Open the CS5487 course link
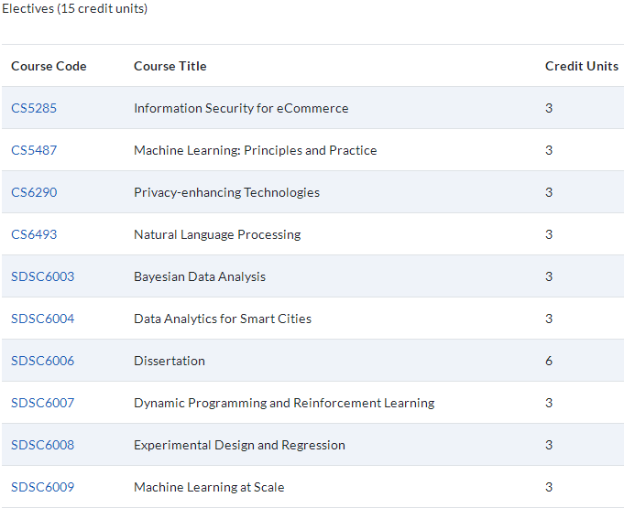Viewport: 624px width, 508px height. tap(34, 150)
